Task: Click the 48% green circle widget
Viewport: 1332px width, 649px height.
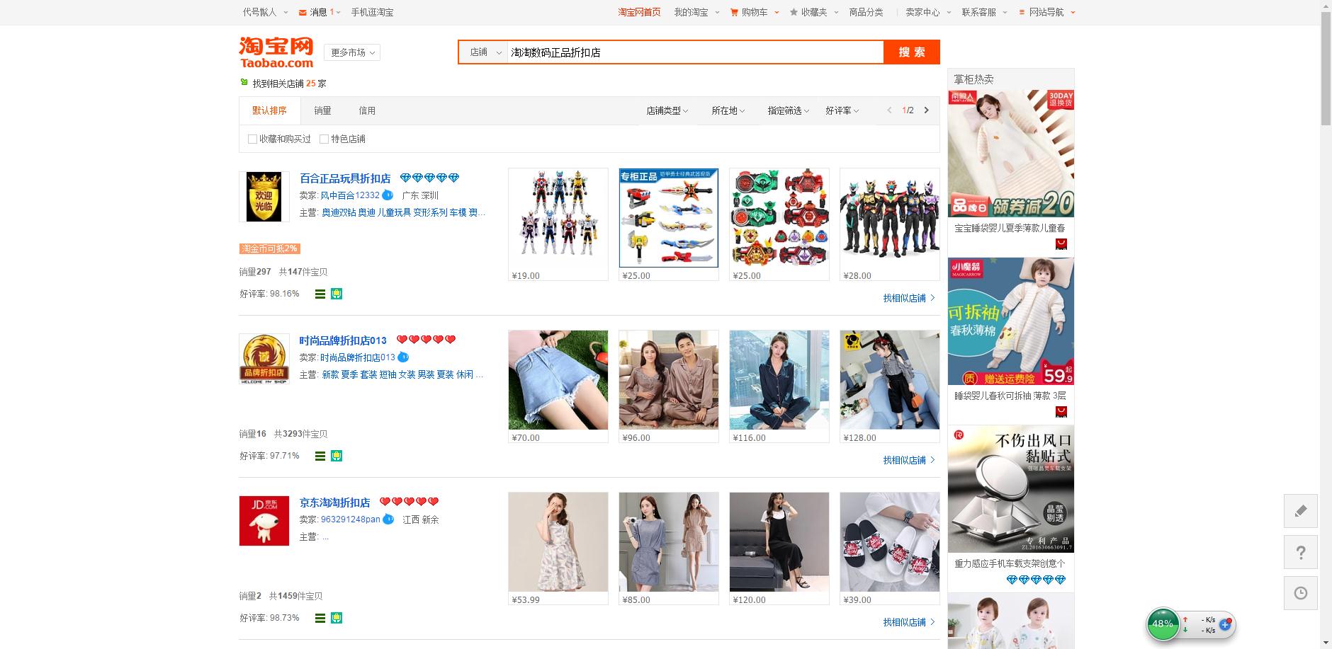Action: pos(1163,624)
